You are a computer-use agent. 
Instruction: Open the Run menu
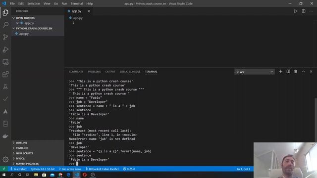[64, 3]
